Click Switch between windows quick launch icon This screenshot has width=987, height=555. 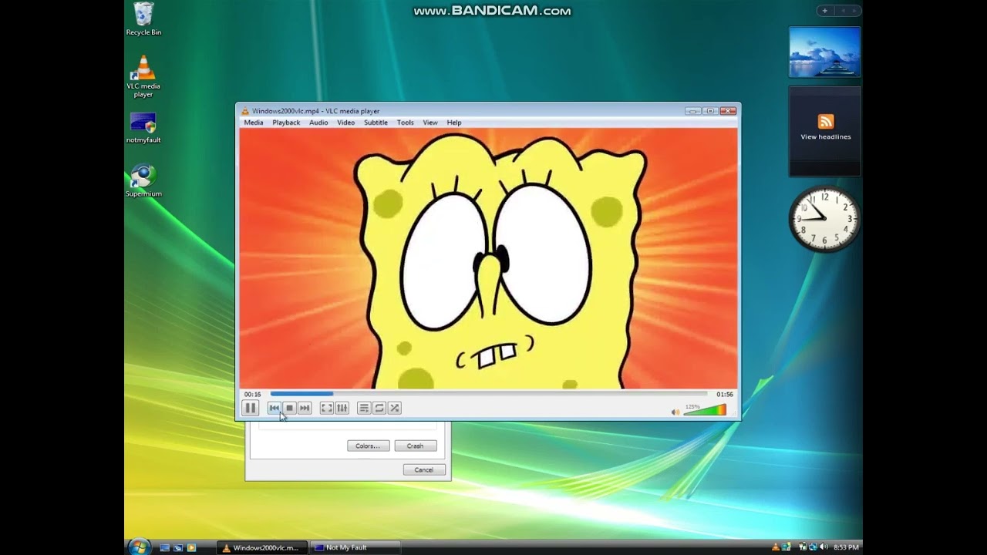click(x=178, y=547)
